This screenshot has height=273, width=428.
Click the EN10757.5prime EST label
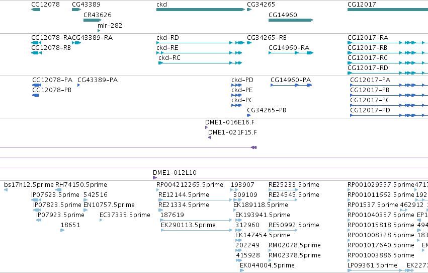point(109,205)
